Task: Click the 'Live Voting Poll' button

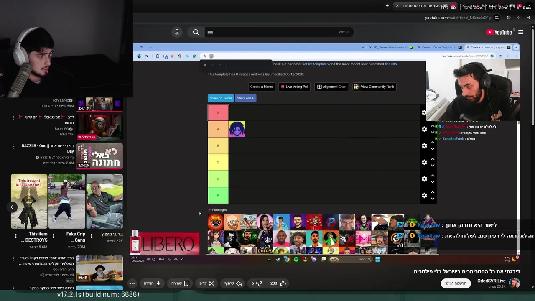Action: tap(294, 87)
